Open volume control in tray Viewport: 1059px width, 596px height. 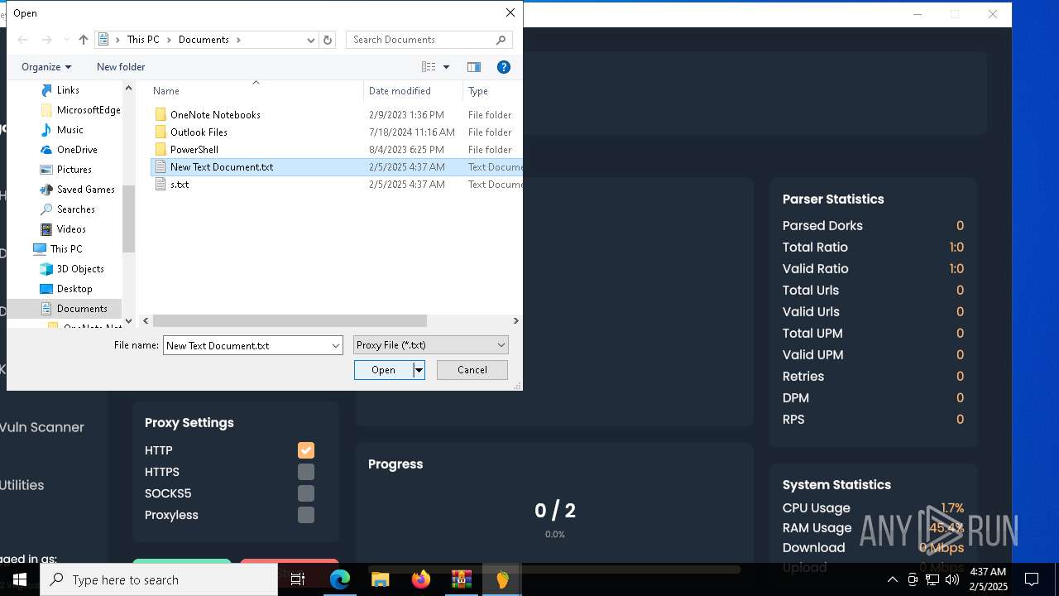[x=952, y=579]
